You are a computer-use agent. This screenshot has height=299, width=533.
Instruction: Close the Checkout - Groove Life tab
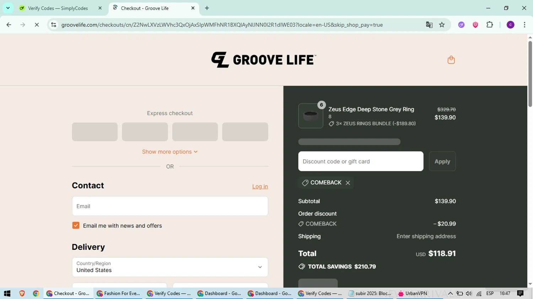(x=193, y=8)
